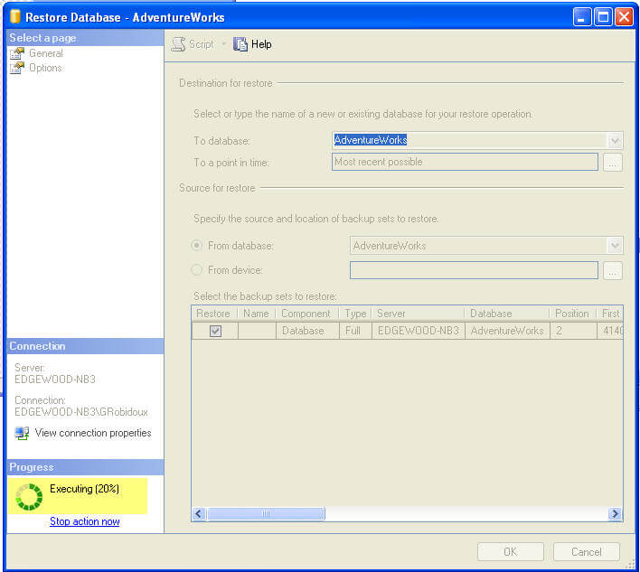Select the General page icon
The height and width of the screenshot is (572, 640).
pos(17,53)
